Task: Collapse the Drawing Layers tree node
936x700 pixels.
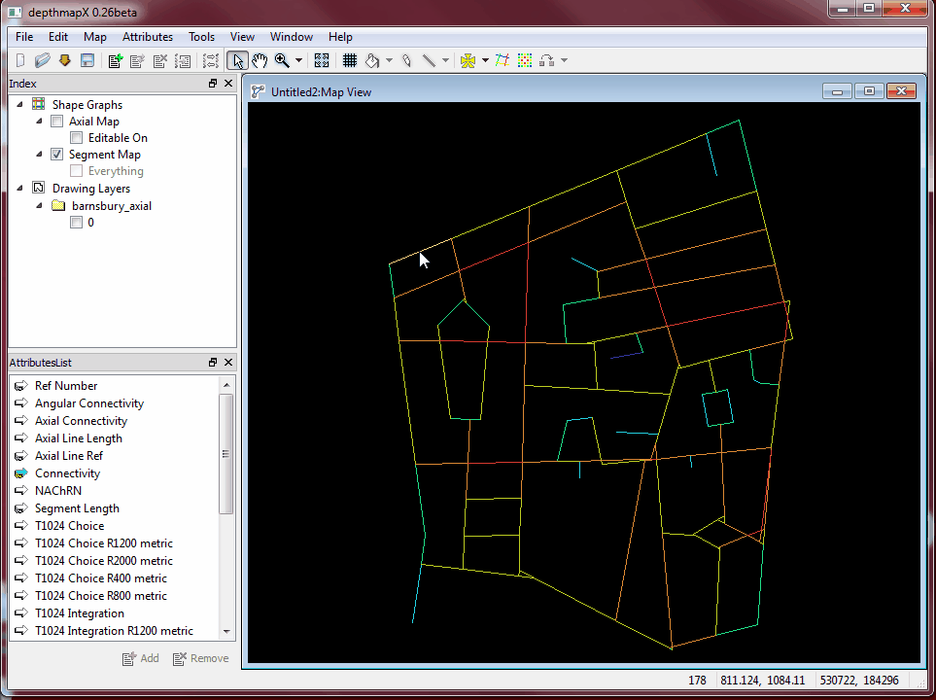Action: [x=19, y=189]
